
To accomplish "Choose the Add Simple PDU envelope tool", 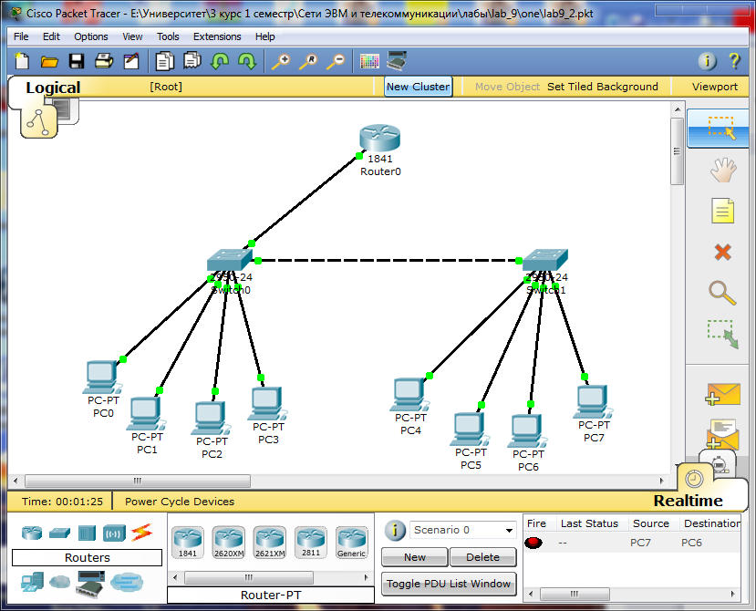I will pyautogui.click(x=721, y=394).
